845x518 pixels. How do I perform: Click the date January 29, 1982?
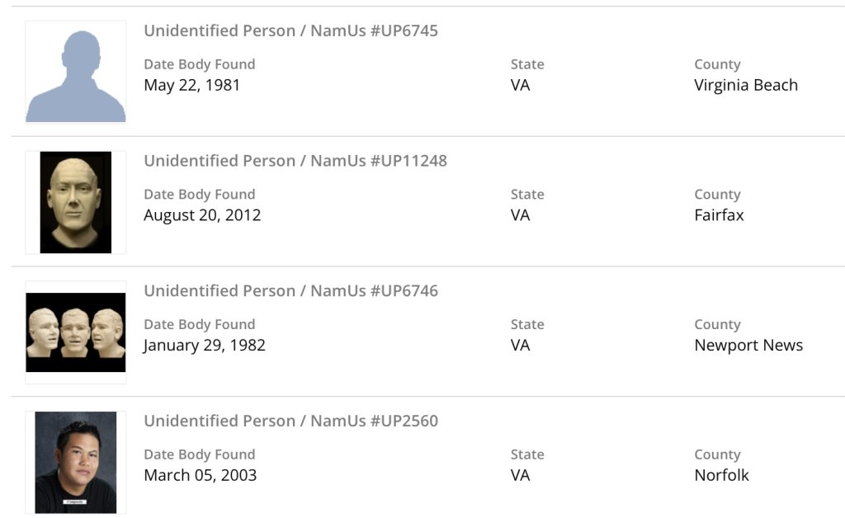coord(205,346)
